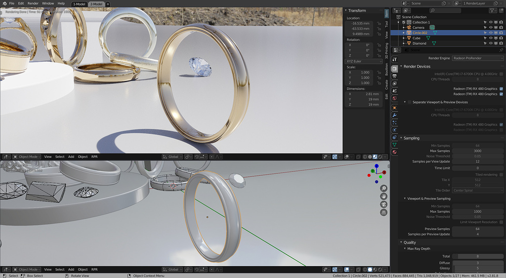506x278 pixels.
Task: Toggle camera view in lower viewport
Action: pos(383,204)
